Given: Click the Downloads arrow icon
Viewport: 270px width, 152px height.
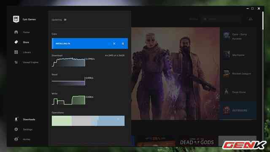Looking at the screenshot, I should (16, 119).
